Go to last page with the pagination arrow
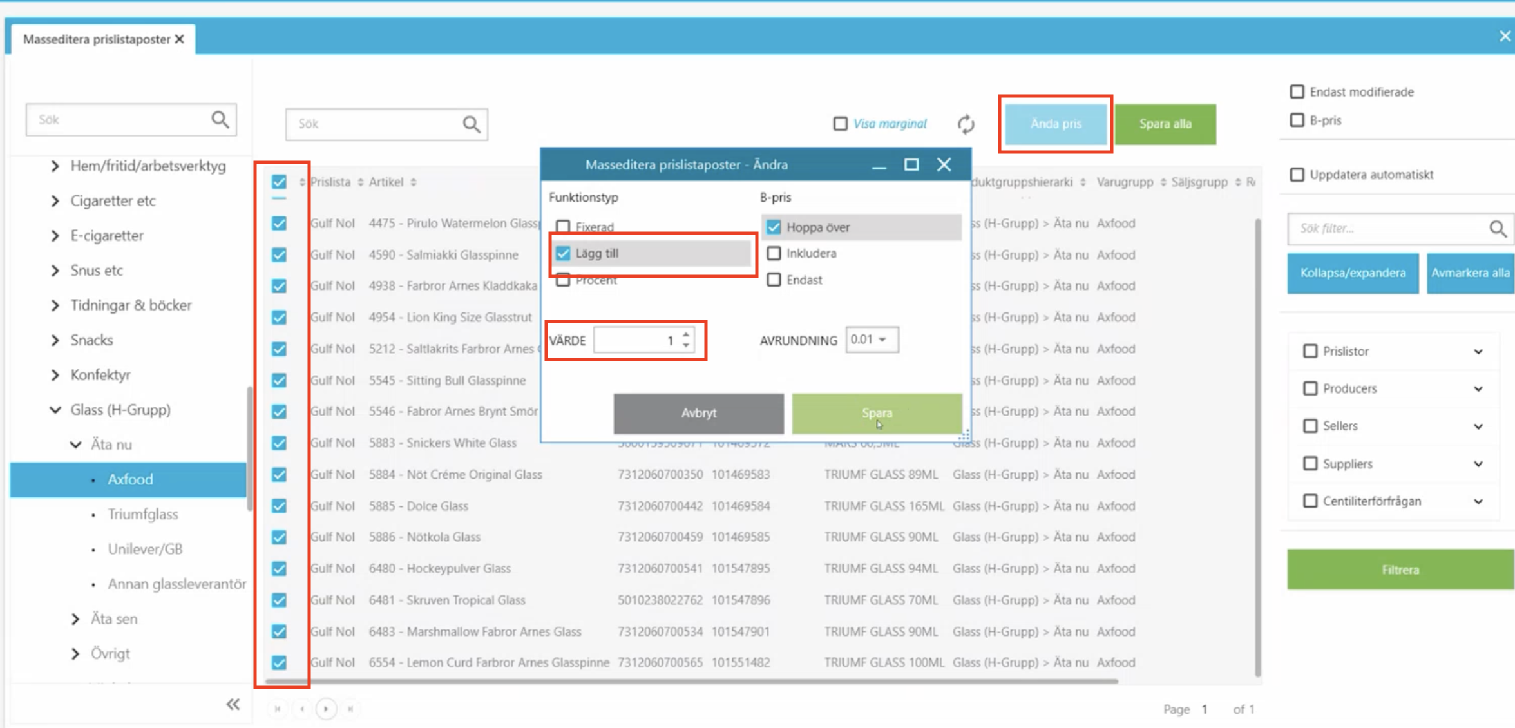The height and width of the screenshot is (728, 1515). (x=350, y=709)
